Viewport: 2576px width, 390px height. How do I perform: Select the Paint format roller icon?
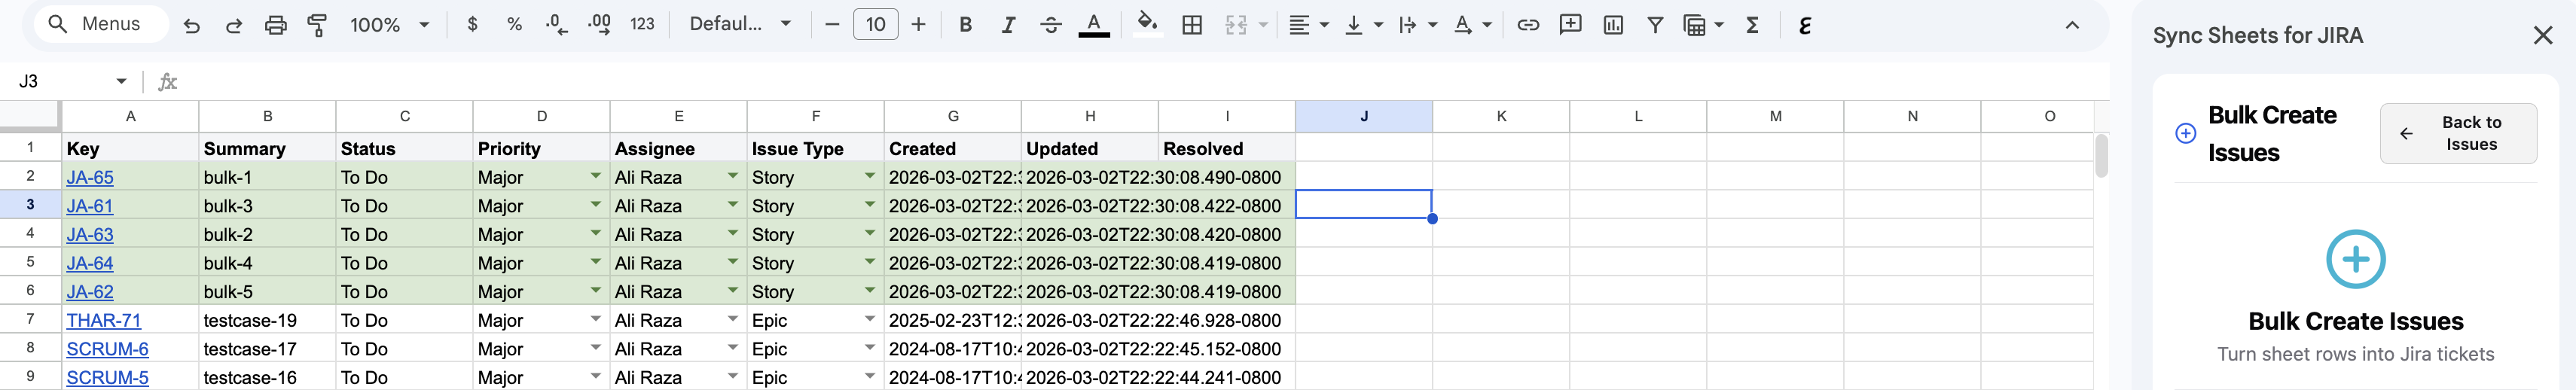(x=317, y=25)
